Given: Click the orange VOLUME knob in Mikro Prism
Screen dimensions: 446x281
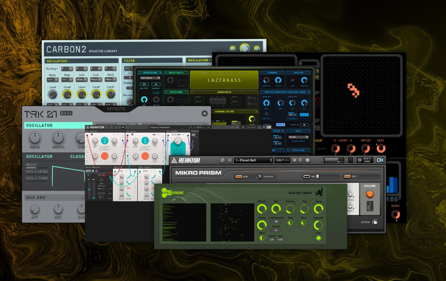Looking at the screenshot, I should pyautogui.click(x=370, y=194).
